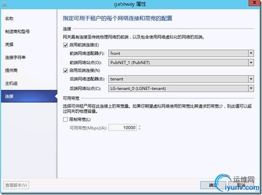Open the 后端网络适配器 dropdown showing tenant

pos(181,79)
